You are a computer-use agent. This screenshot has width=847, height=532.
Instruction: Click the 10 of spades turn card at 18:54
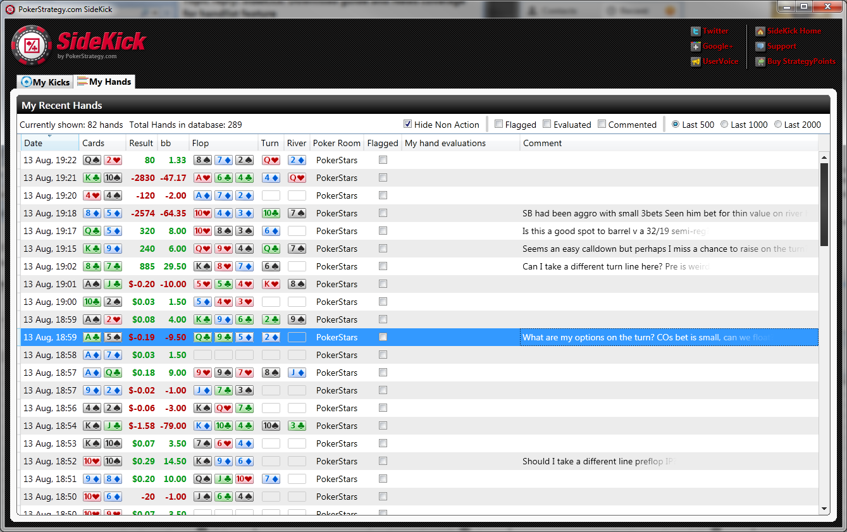click(x=271, y=426)
